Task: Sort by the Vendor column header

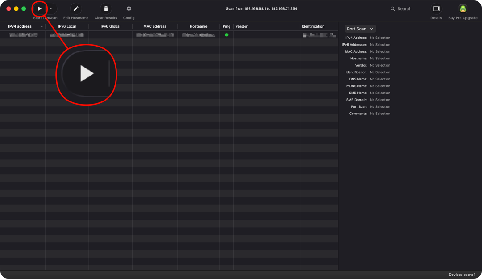Action: pos(241,26)
